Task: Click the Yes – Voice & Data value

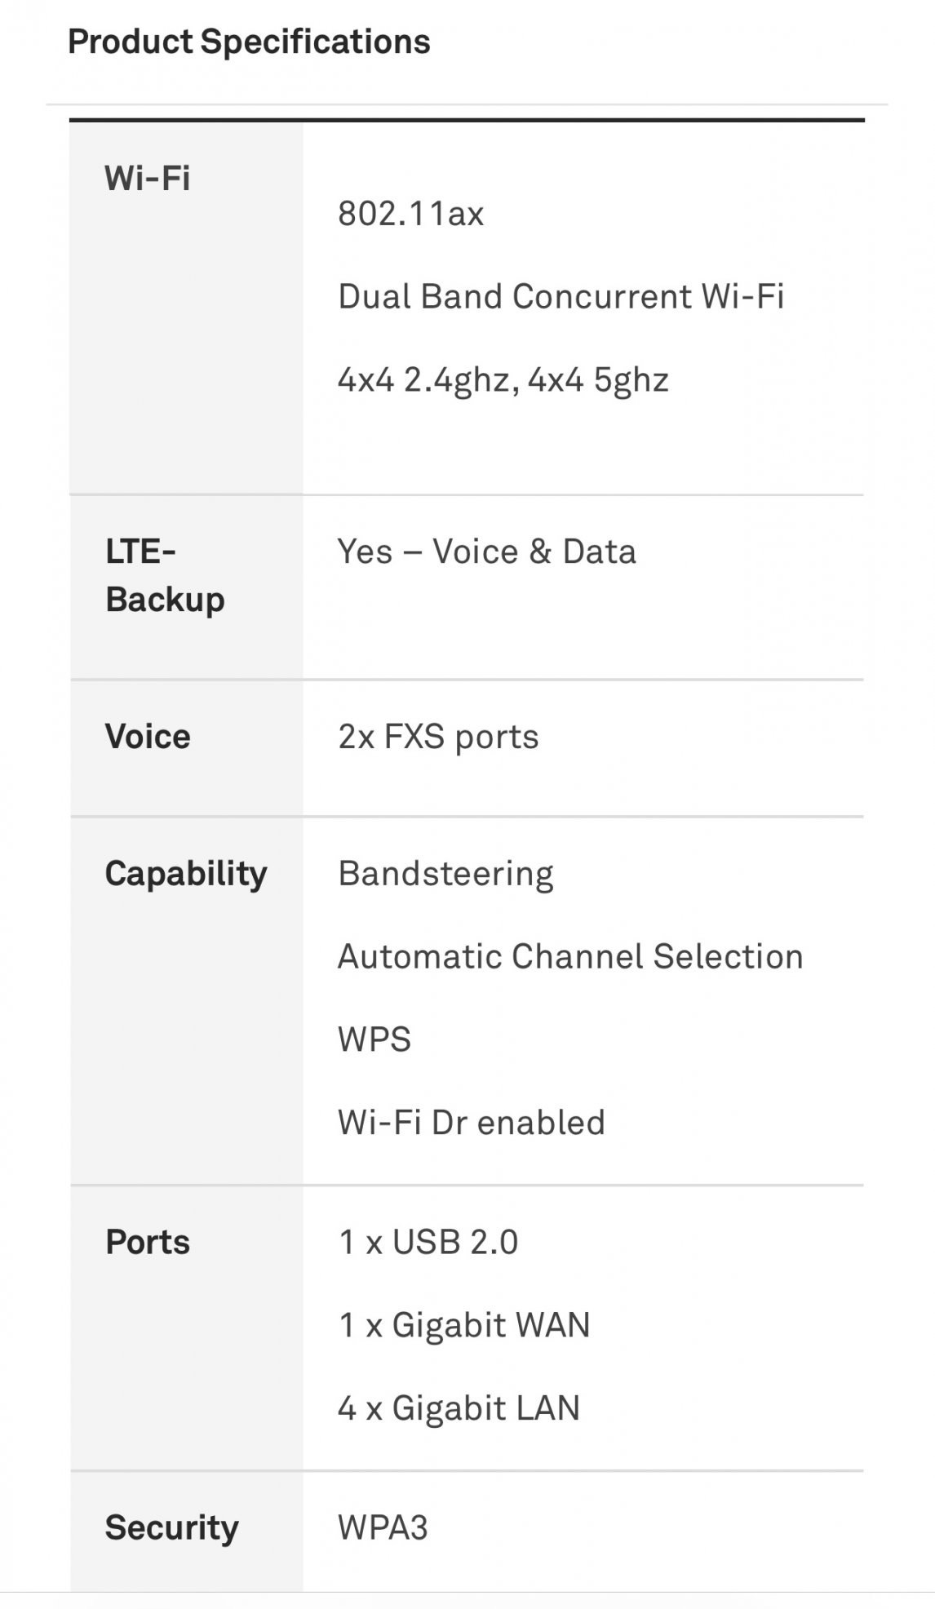Action: 487,552
